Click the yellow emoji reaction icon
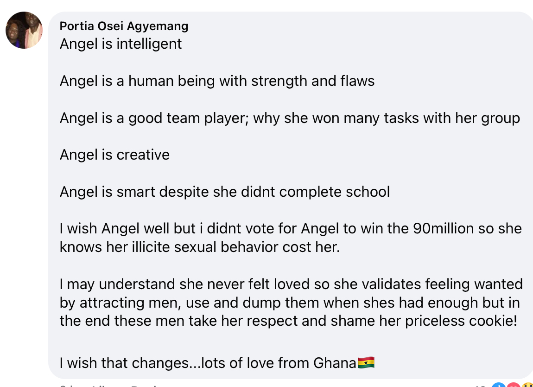Screen dimensions: 533x387 (x=527, y=385)
